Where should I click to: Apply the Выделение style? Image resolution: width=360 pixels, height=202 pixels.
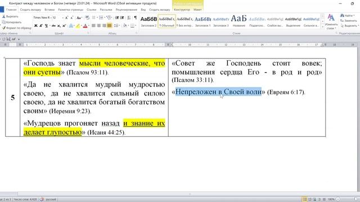click(293, 21)
